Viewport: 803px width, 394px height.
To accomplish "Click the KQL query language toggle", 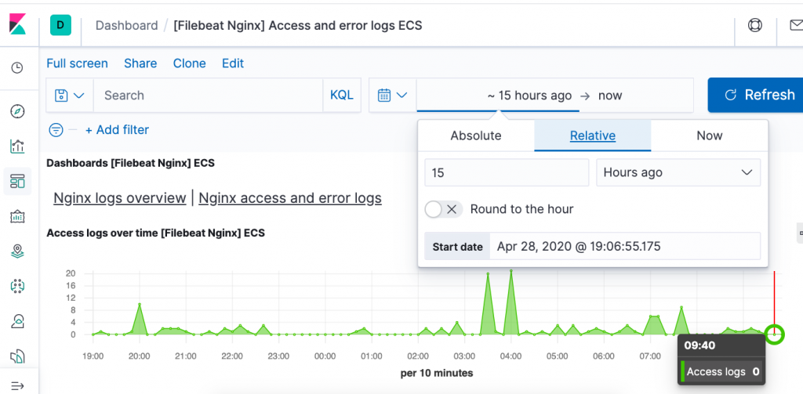I will [341, 95].
